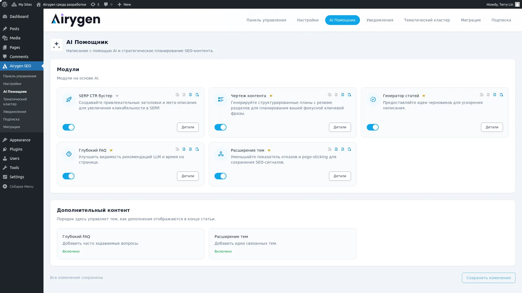
Task: Select the Глубокий FAQ additional content card
Action: pos(130,244)
